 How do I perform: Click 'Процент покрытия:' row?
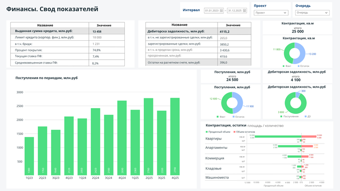[x=68, y=50]
